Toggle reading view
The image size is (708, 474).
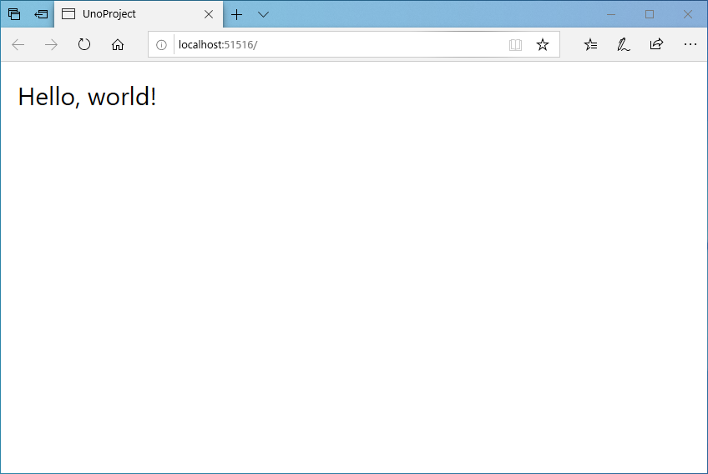click(515, 45)
